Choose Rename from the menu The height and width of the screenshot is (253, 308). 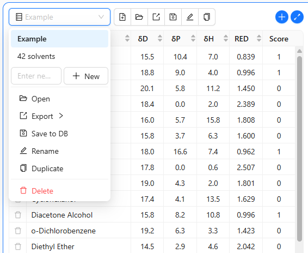[59, 151]
